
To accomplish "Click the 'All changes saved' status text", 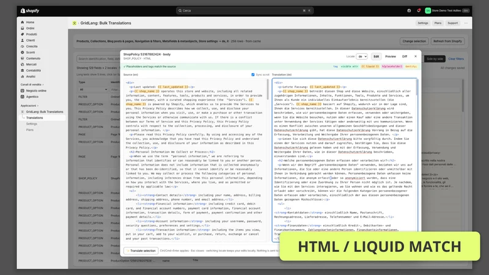I will pos(452,68).
